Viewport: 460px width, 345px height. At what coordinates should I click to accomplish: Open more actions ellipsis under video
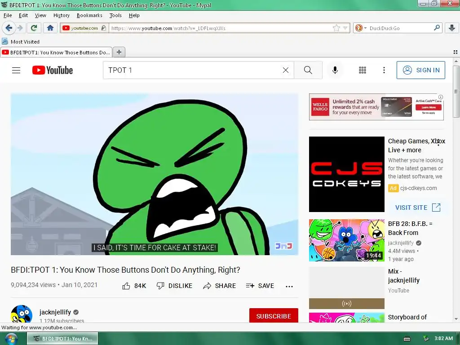pos(289,286)
